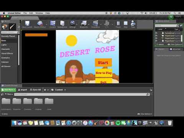This screenshot has height=138, width=184.
Task: Toggle visibility eye of third outliner actor
Action: click(x=156, y=38)
